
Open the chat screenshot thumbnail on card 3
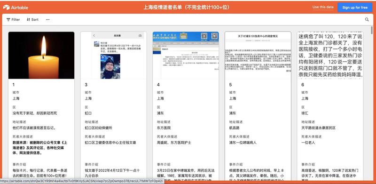coord(114,55)
